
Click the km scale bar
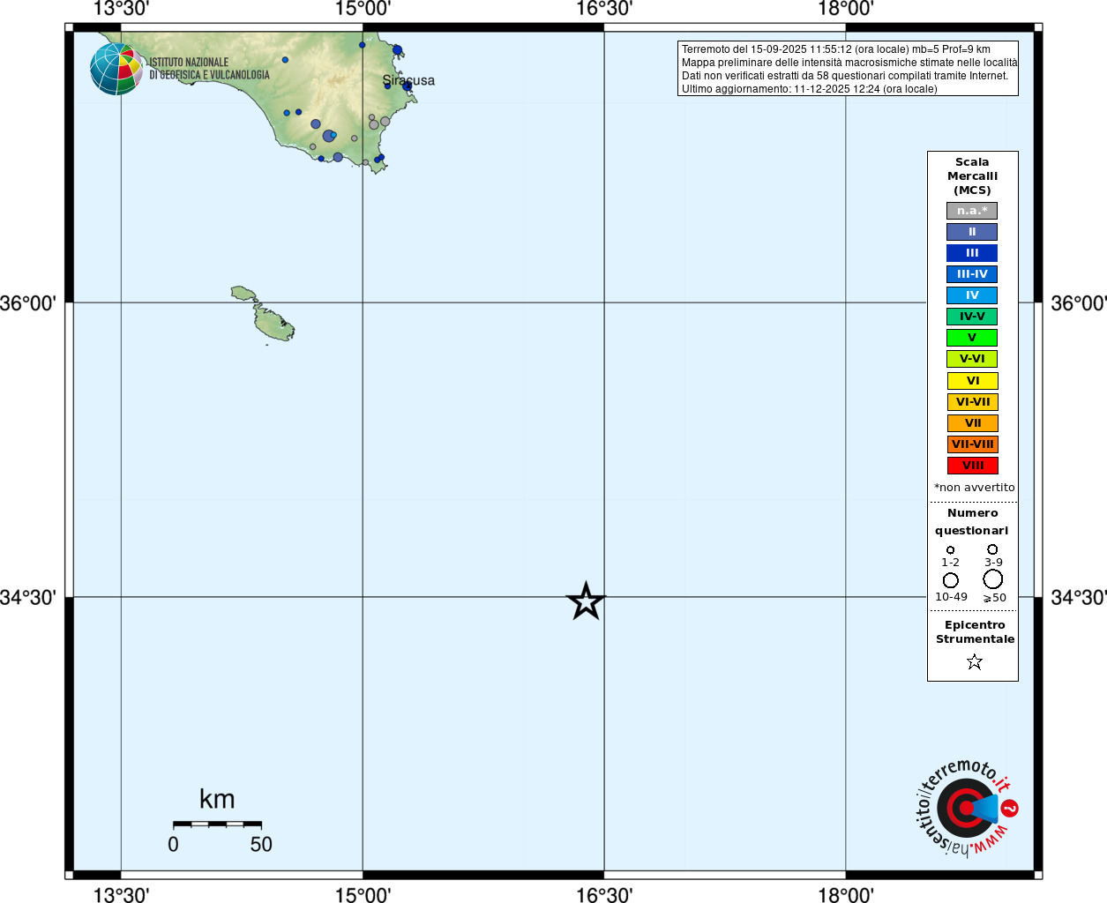coord(217,825)
